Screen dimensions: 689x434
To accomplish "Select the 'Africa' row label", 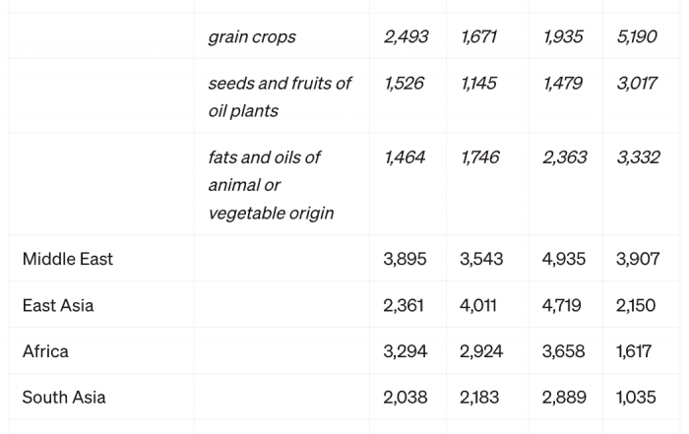I will pyautogui.click(x=45, y=351).
